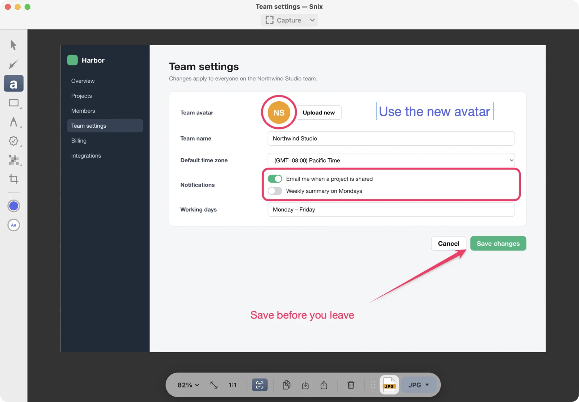
Task: Click the Harbor logo in sidebar
Action: coord(72,60)
